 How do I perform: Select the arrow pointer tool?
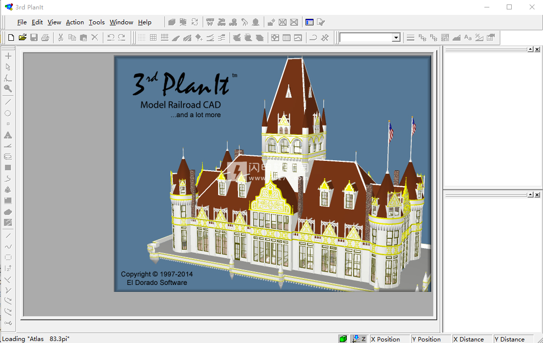pyautogui.click(x=8, y=67)
